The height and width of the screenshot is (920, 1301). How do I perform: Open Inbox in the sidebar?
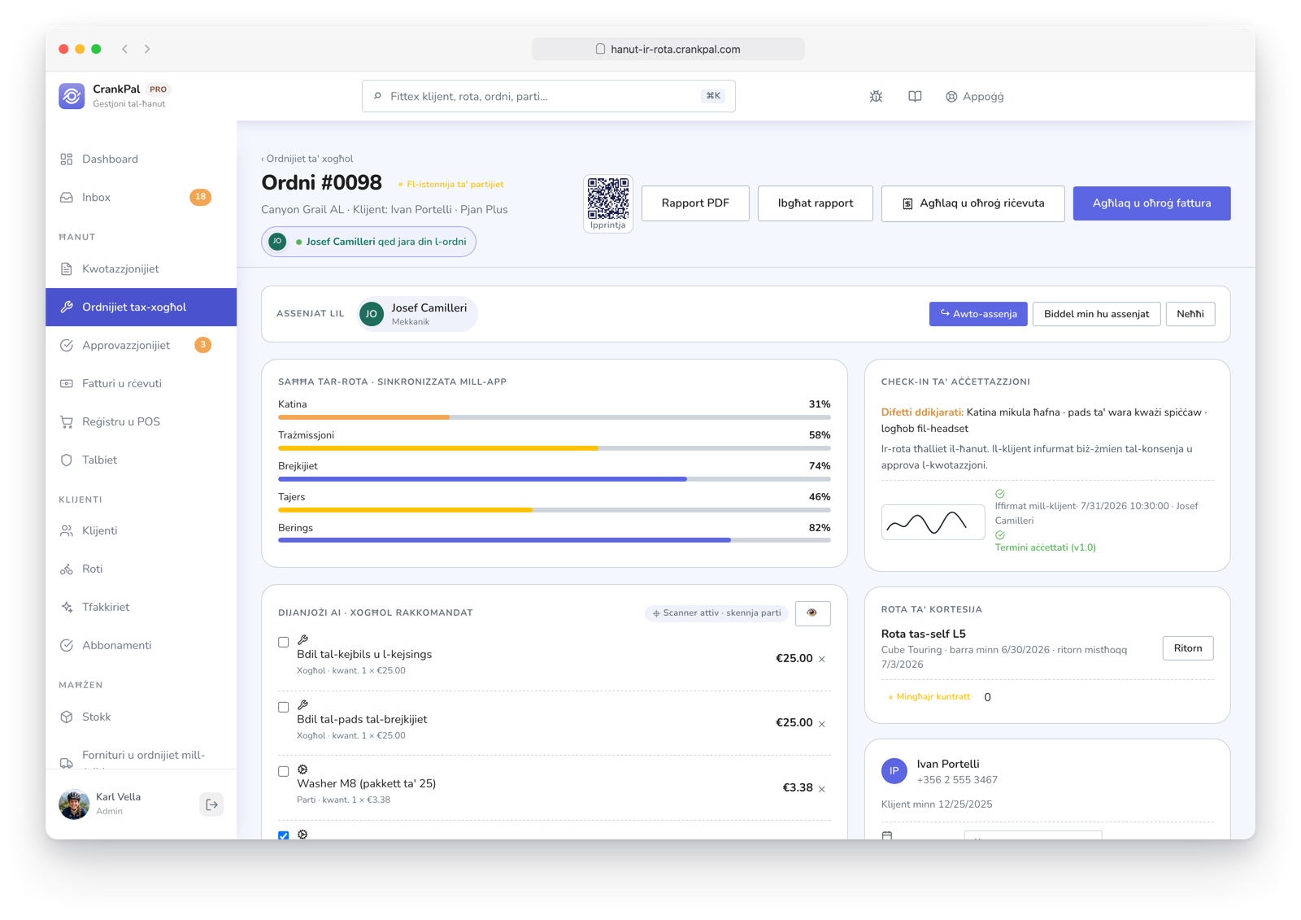pyautogui.click(x=141, y=197)
